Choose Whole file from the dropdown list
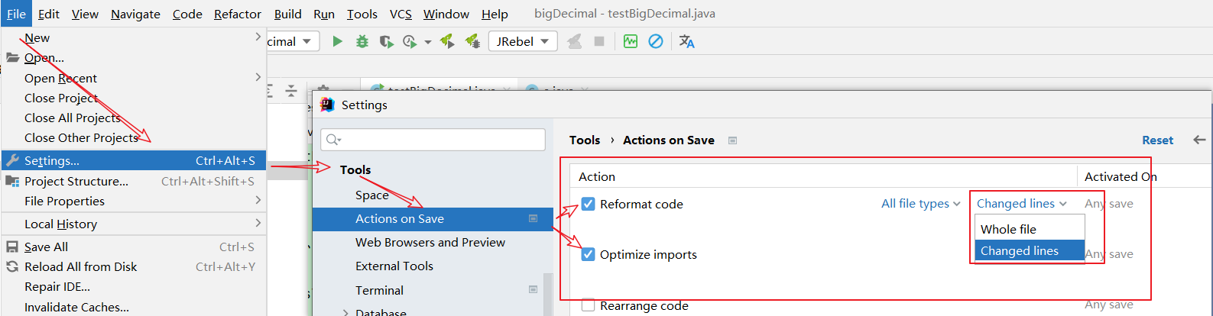 [1030, 229]
